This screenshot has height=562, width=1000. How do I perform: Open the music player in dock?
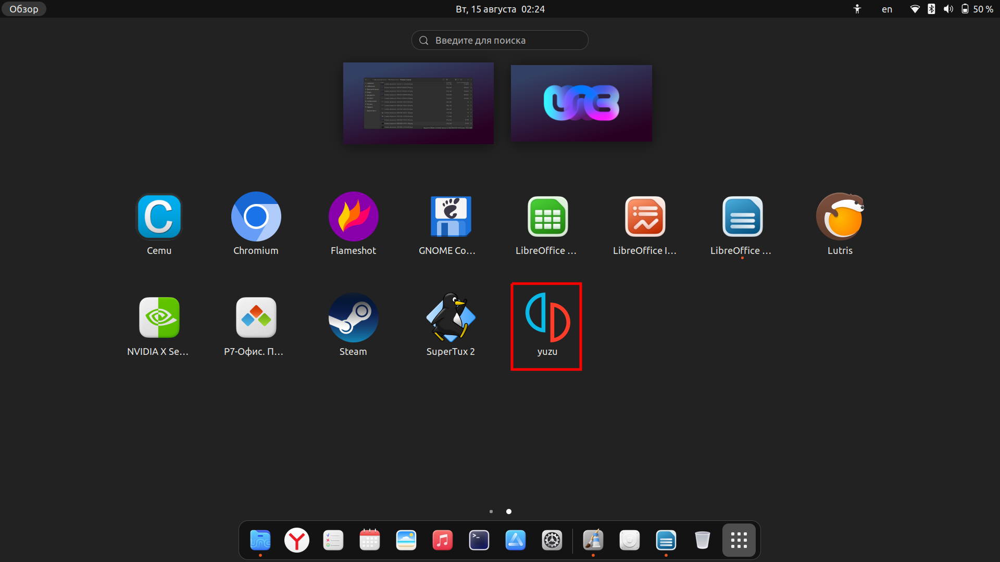(443, 540)
